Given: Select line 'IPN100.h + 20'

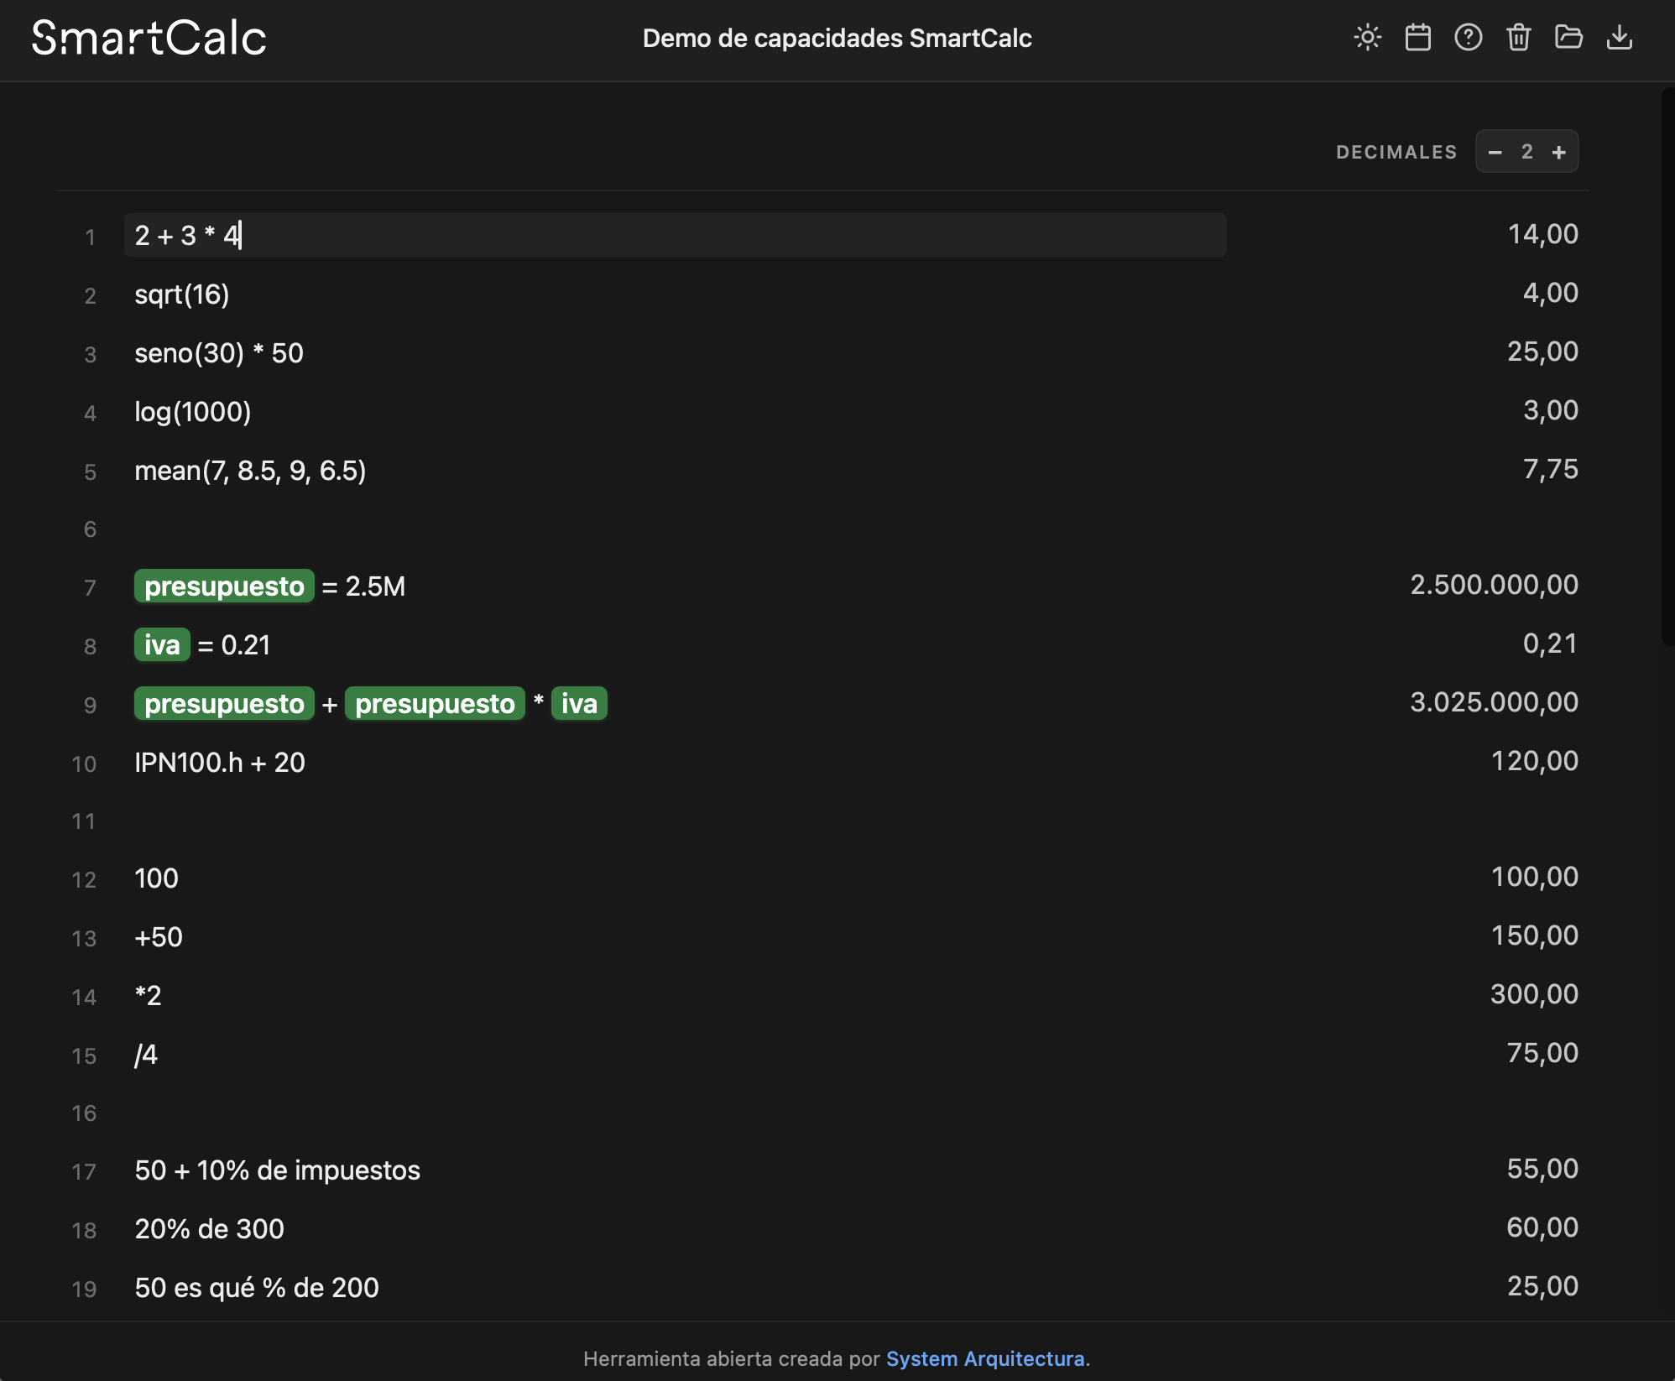Looking at the screenshot, I should [x=675, y=762].
